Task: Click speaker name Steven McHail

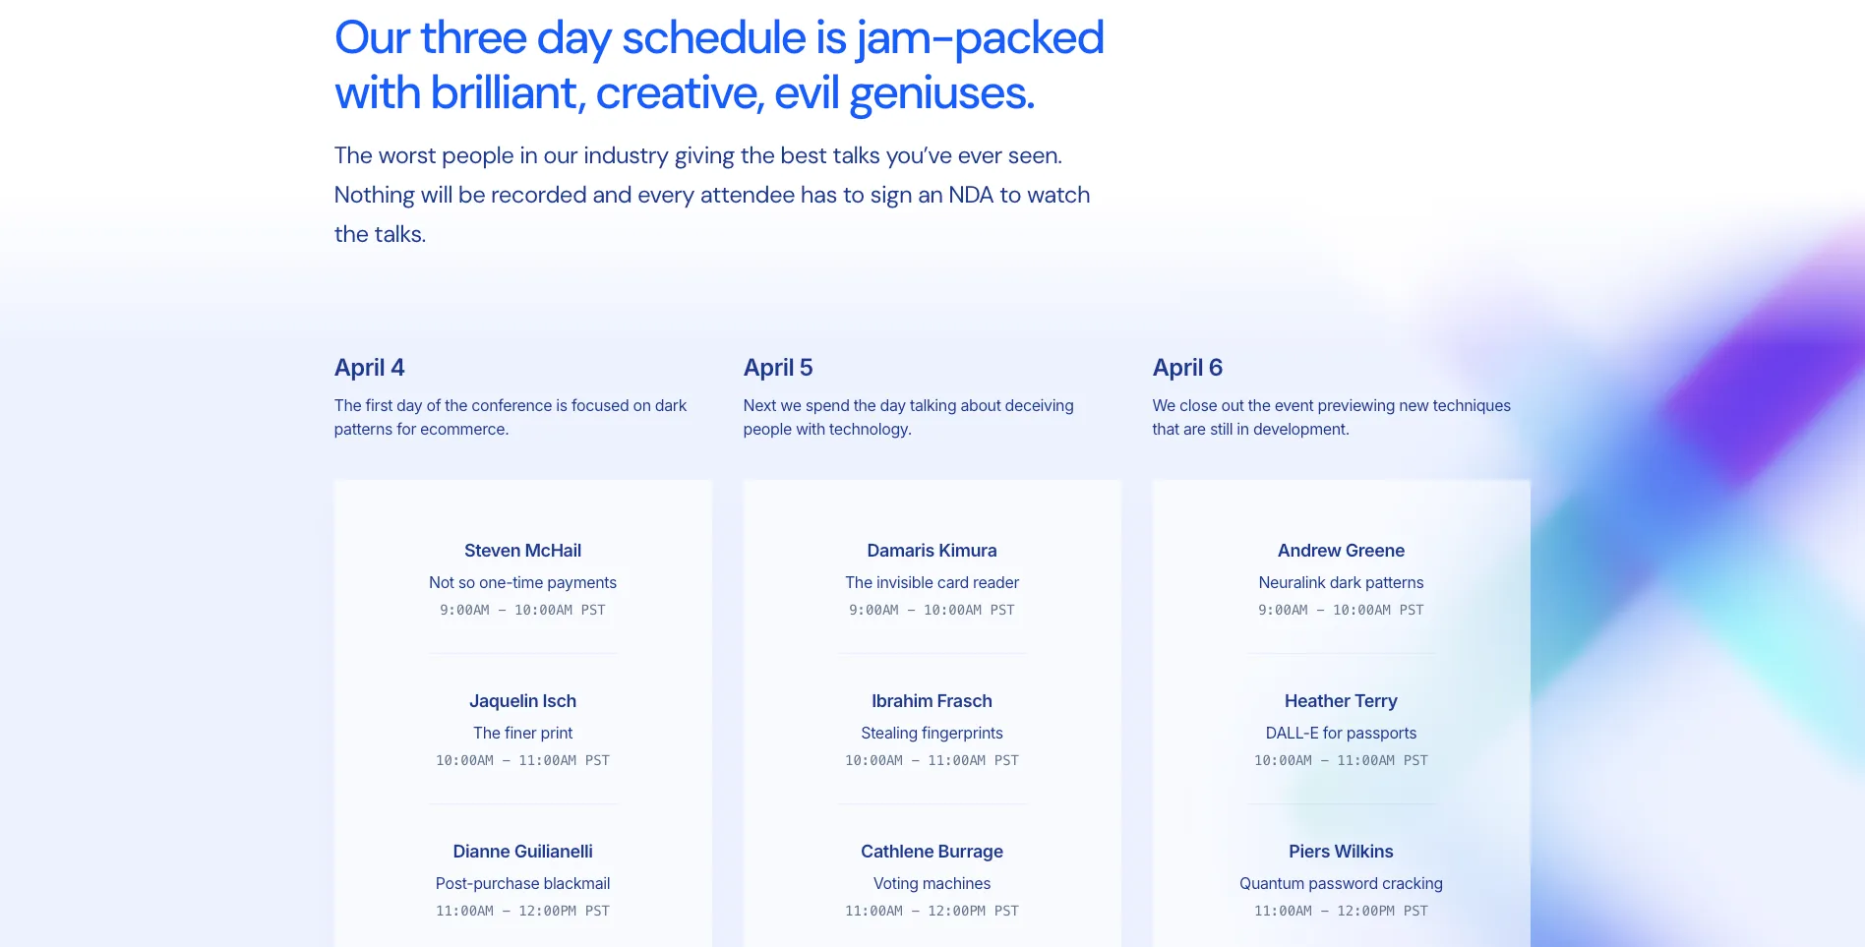Action: (x=522, y=551)
